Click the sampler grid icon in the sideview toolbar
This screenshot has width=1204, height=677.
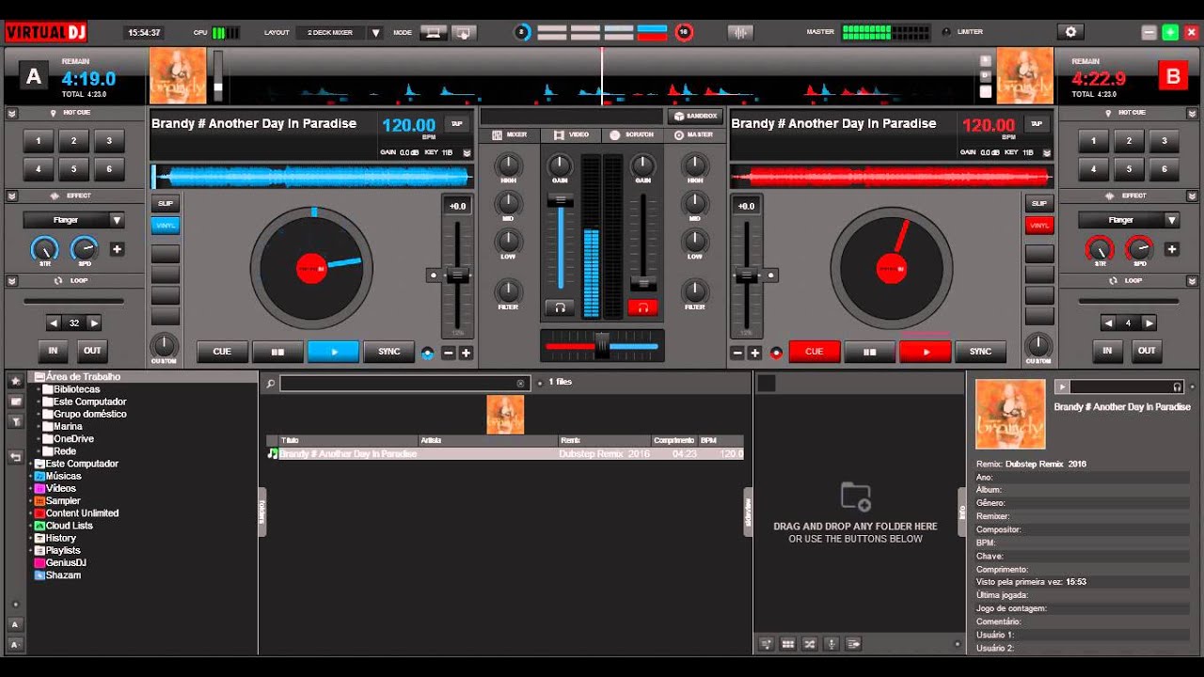(x=788, y=644)
